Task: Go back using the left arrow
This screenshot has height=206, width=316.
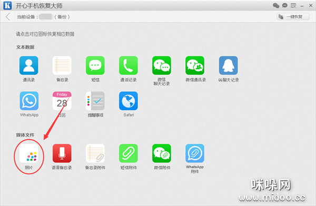Action: coord(8,17)
